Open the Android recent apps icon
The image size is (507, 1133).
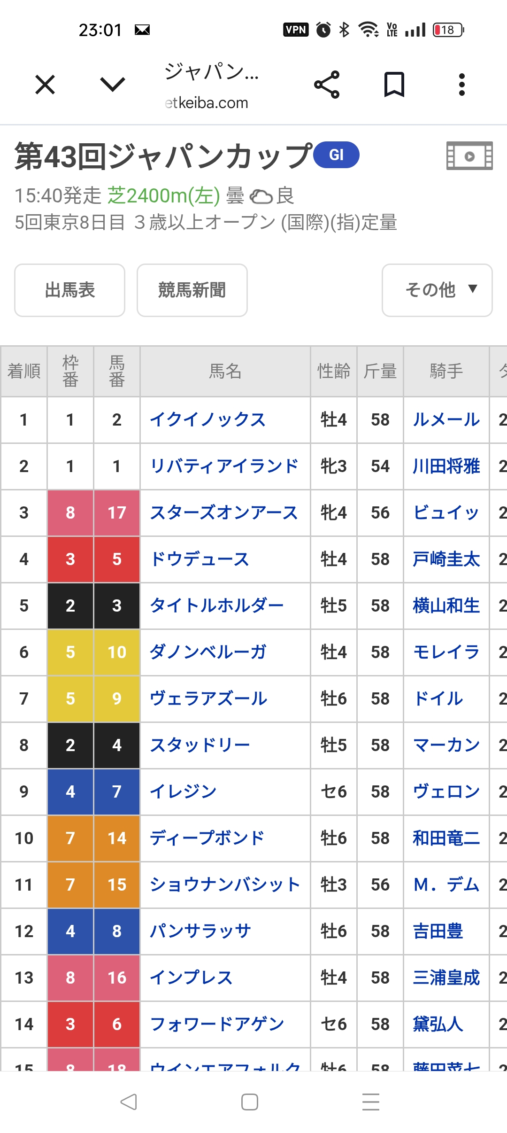(x=370, y=1102)
